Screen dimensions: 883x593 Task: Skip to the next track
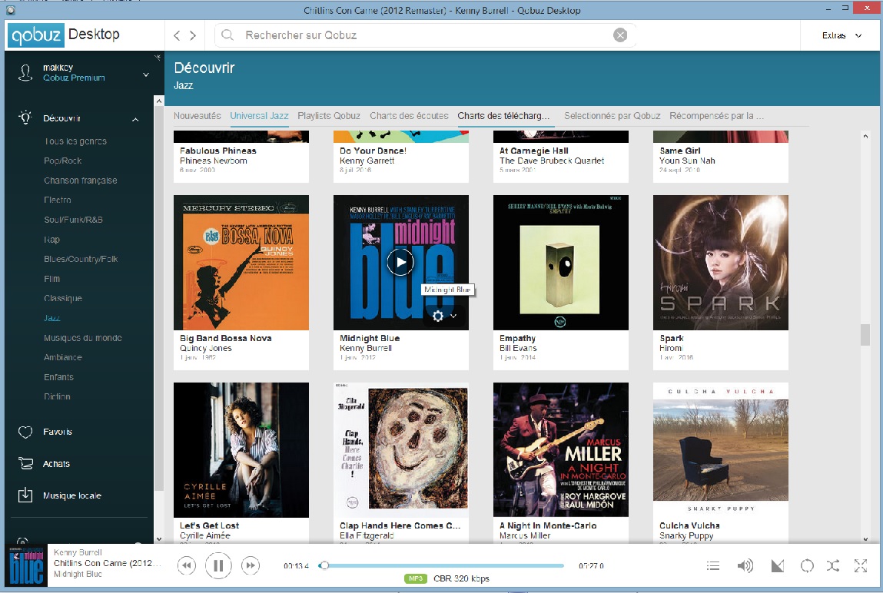click(251, 565)
